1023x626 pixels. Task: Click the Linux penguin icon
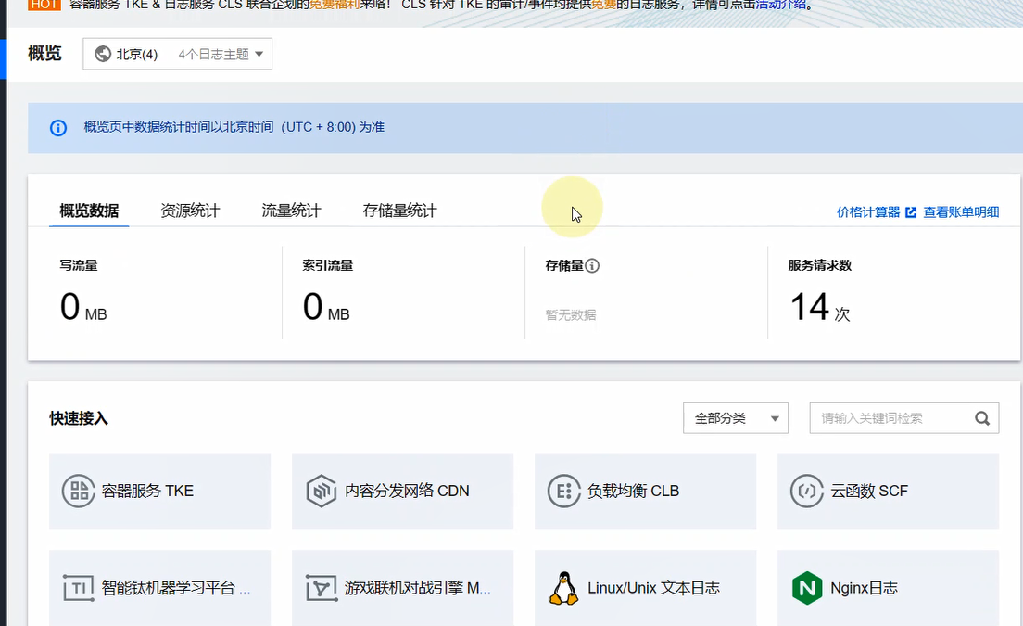[563, 588]
